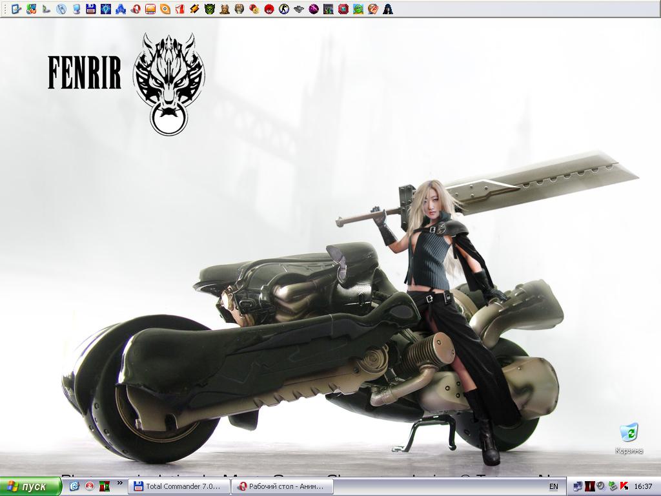The height and width of the screenshot is (496, 661).
Task: Switch to Opera's Рабочий стол taskbar button
Action: point(281,487)
